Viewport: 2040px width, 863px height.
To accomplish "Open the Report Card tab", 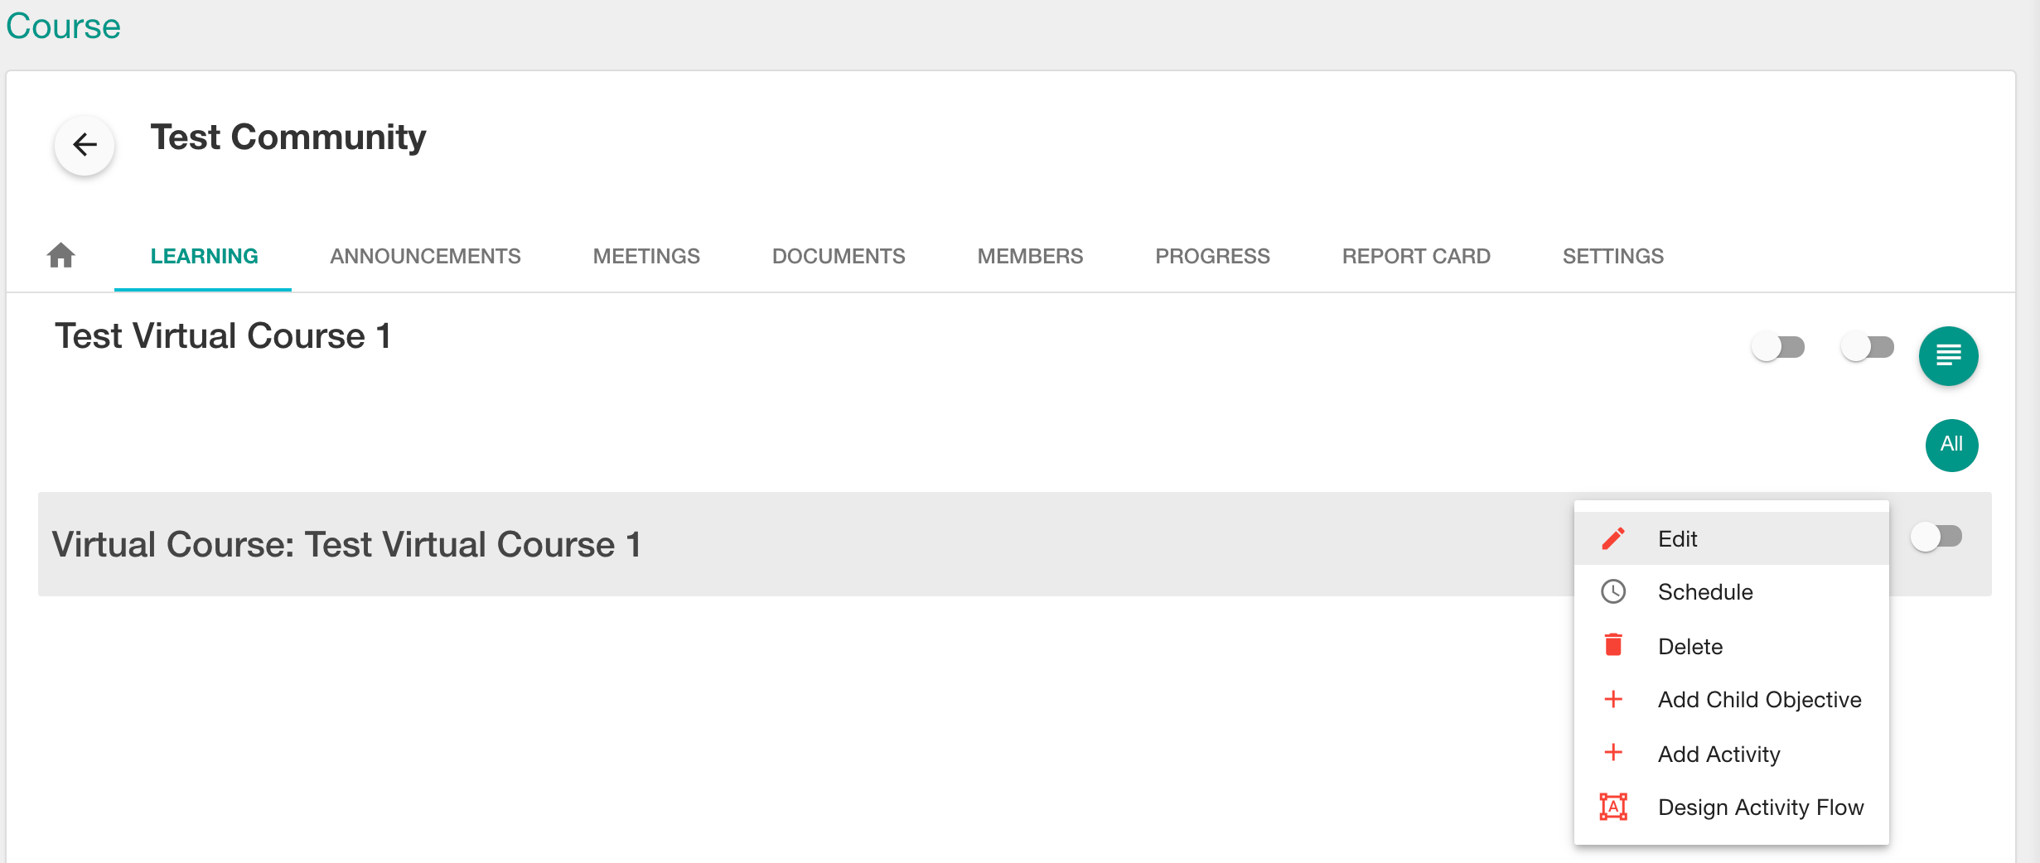I will click(1416, 256).
